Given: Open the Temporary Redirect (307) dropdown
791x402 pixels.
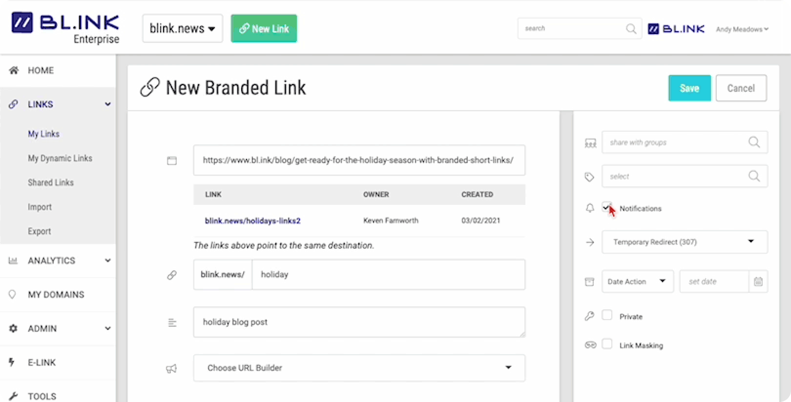Looking at the screenshot, I should pyautogui.click(x=684, y=242).
